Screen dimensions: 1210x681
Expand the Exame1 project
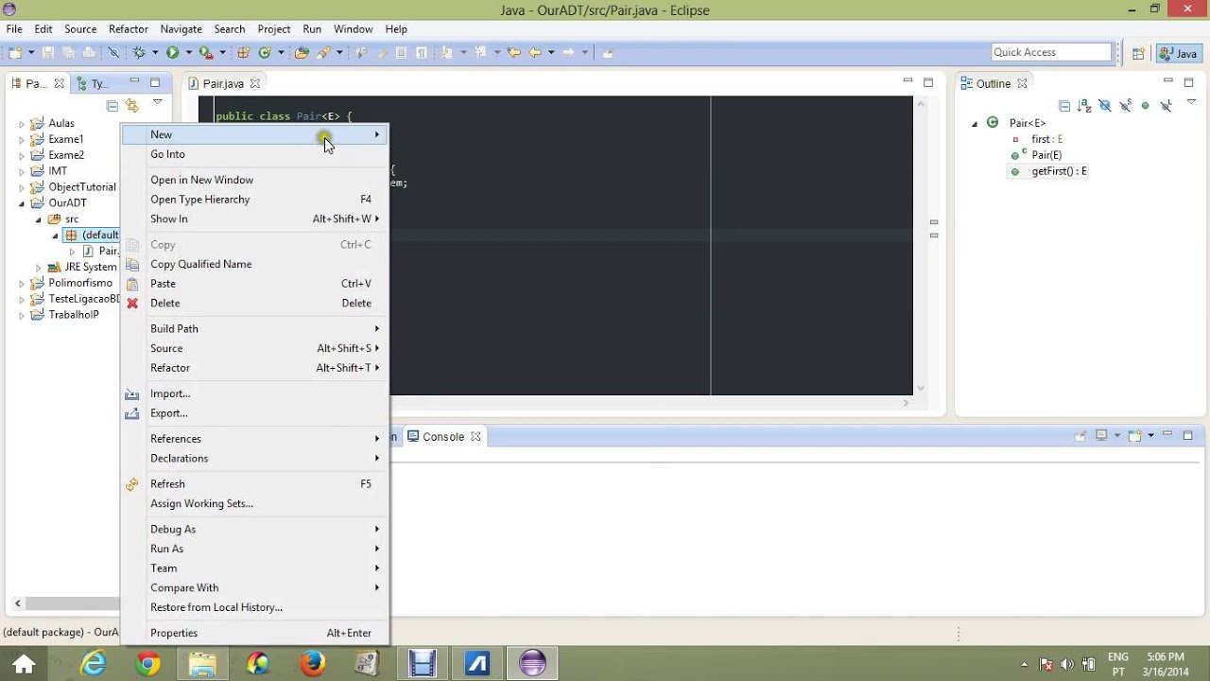(x=22, y=140)
